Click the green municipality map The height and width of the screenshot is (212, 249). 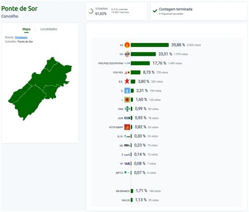[40, 88]
